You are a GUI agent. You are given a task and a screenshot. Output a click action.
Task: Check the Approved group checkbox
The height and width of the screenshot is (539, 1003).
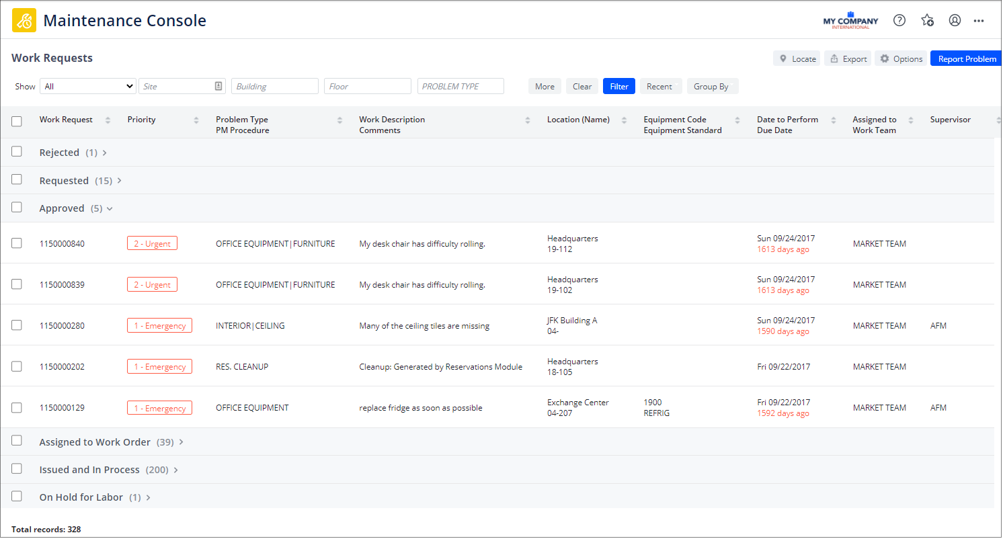click(17, 207)
